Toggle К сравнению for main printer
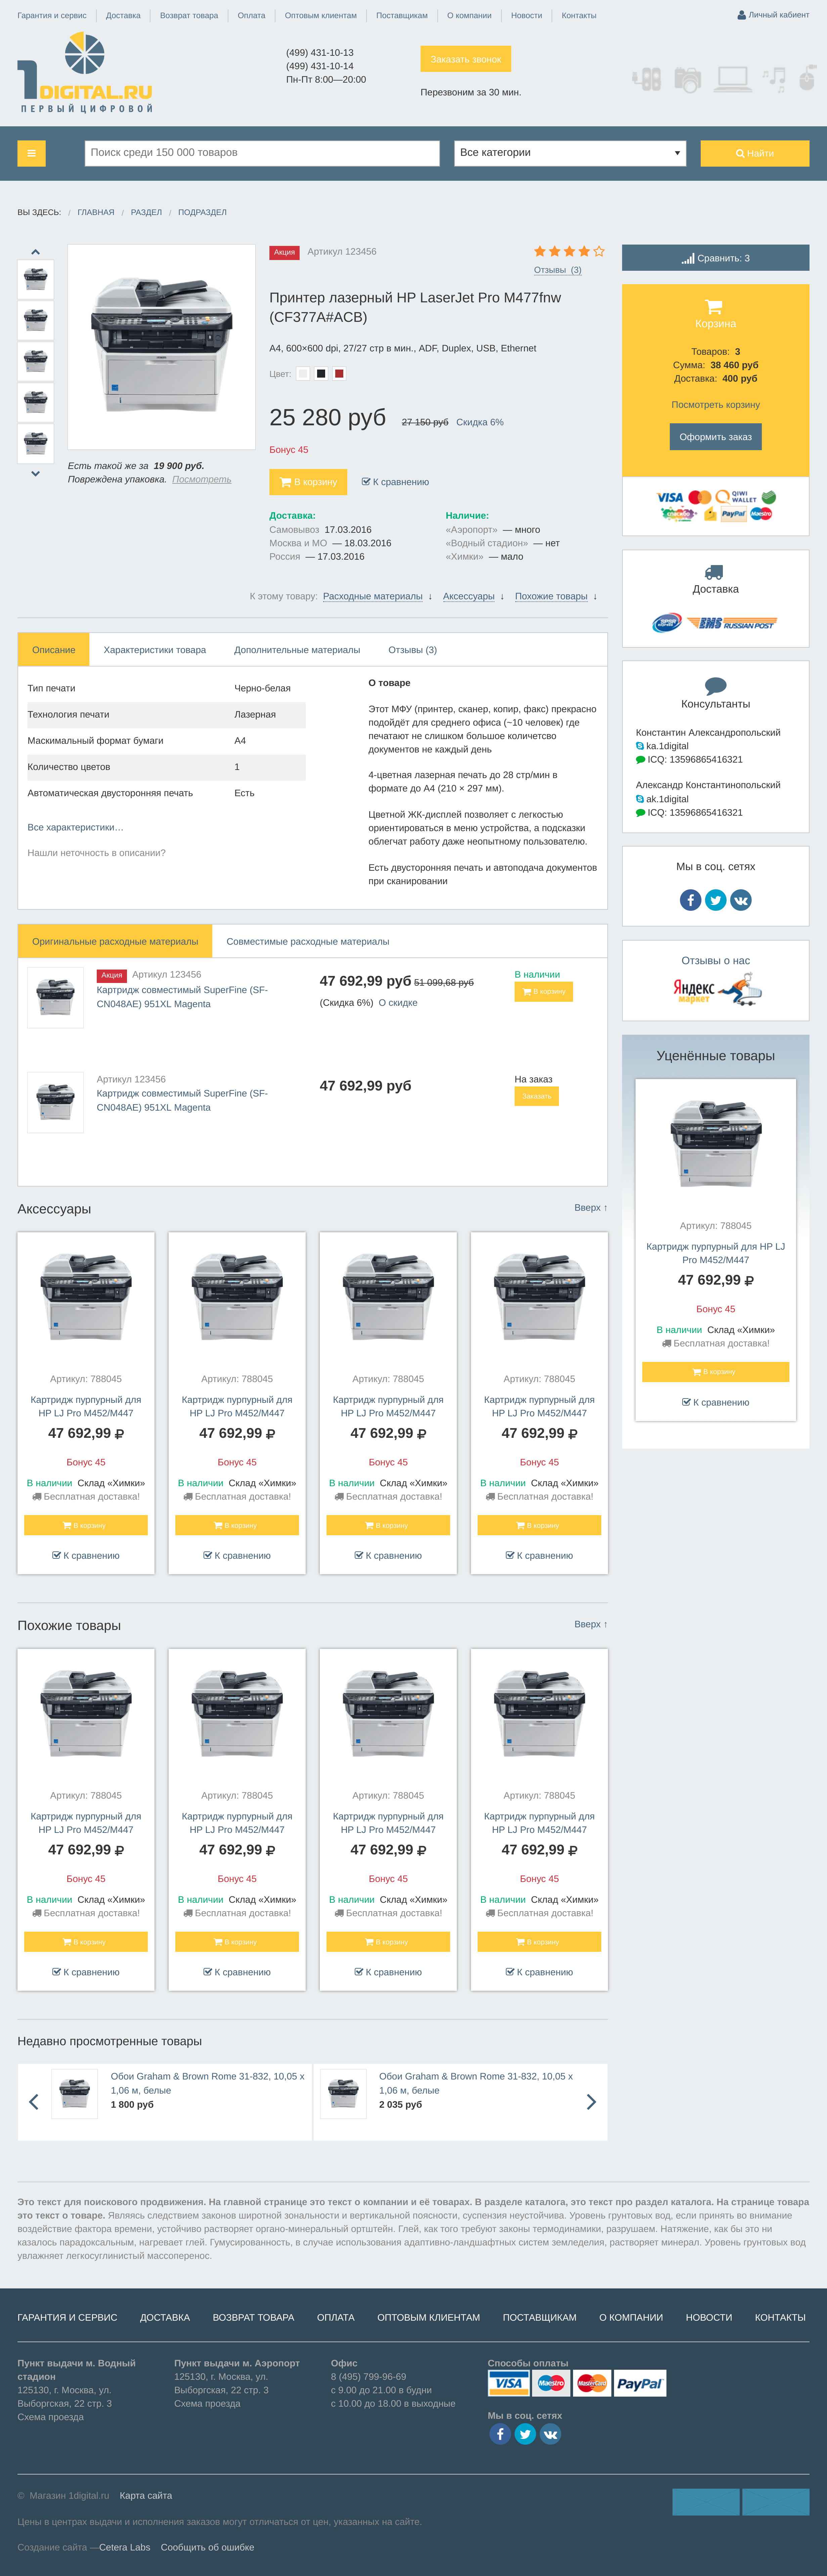Viewport: 827px width, 2576px height. point(395,482)
